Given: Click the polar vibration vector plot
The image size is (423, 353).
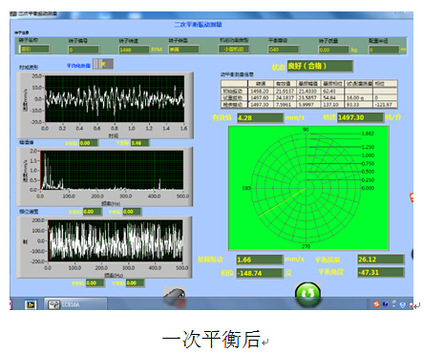Looking at the screenshot, I should click(x=308, y=188).
